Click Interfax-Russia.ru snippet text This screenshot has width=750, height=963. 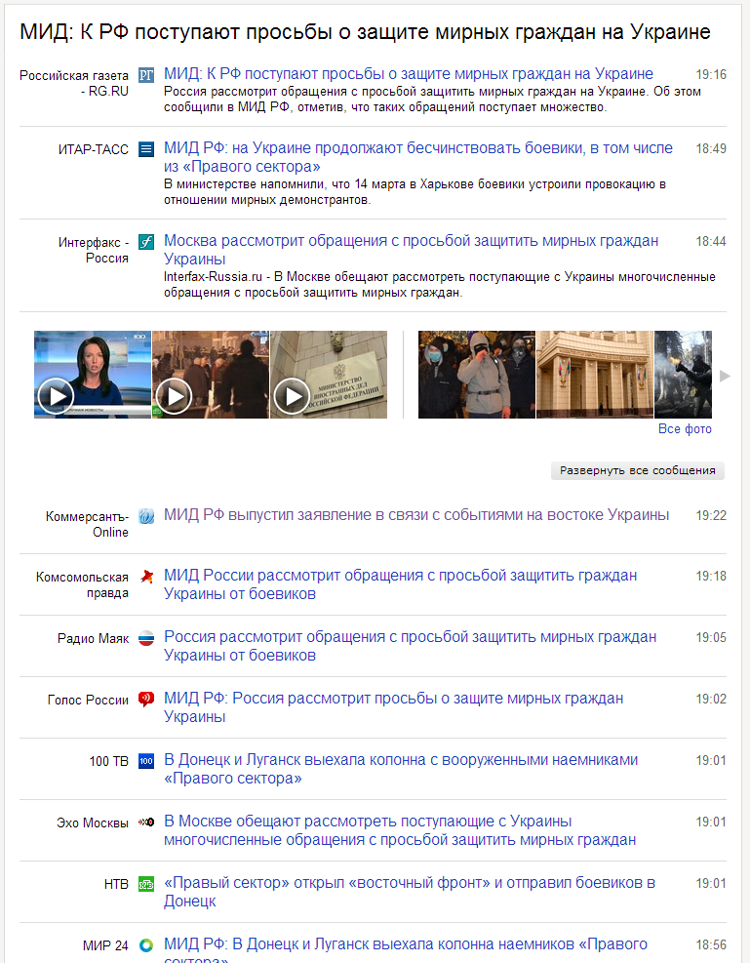[x=440, y=285]
